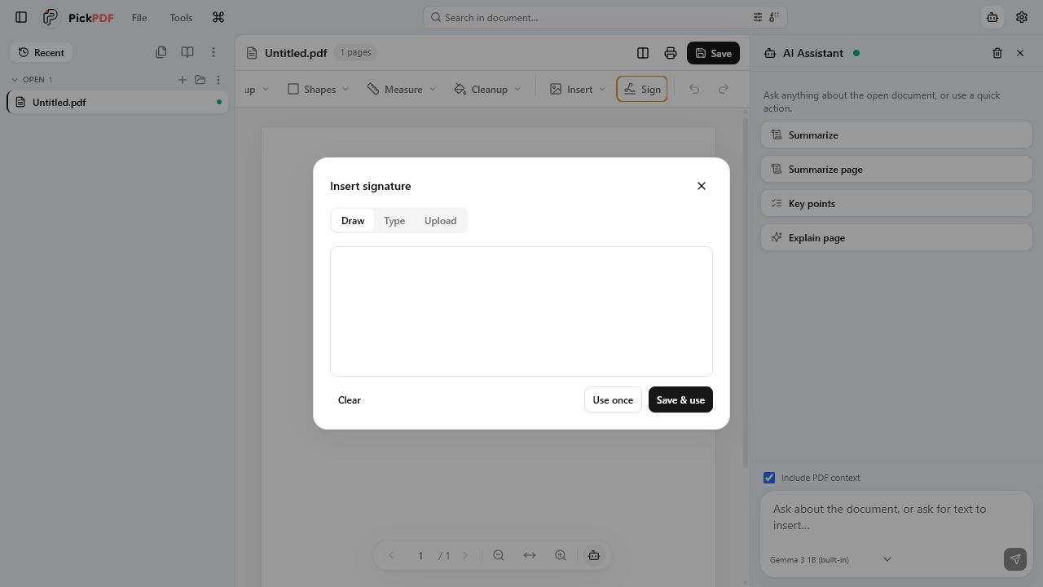Toggle split view icon
The height and width of the screenshot is (587, 1043).
pos(643,53)
